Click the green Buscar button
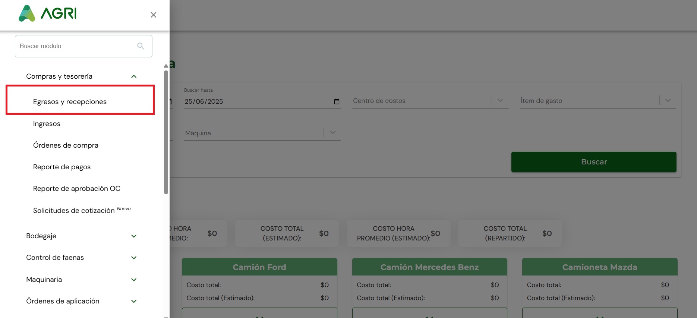 pyautogui.click(x=594, y=162)
